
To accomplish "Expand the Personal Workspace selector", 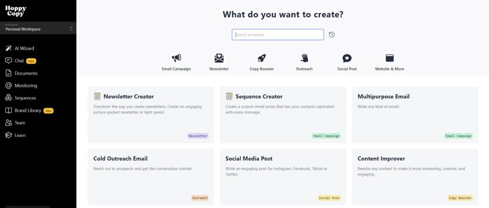I will point(38,29).
